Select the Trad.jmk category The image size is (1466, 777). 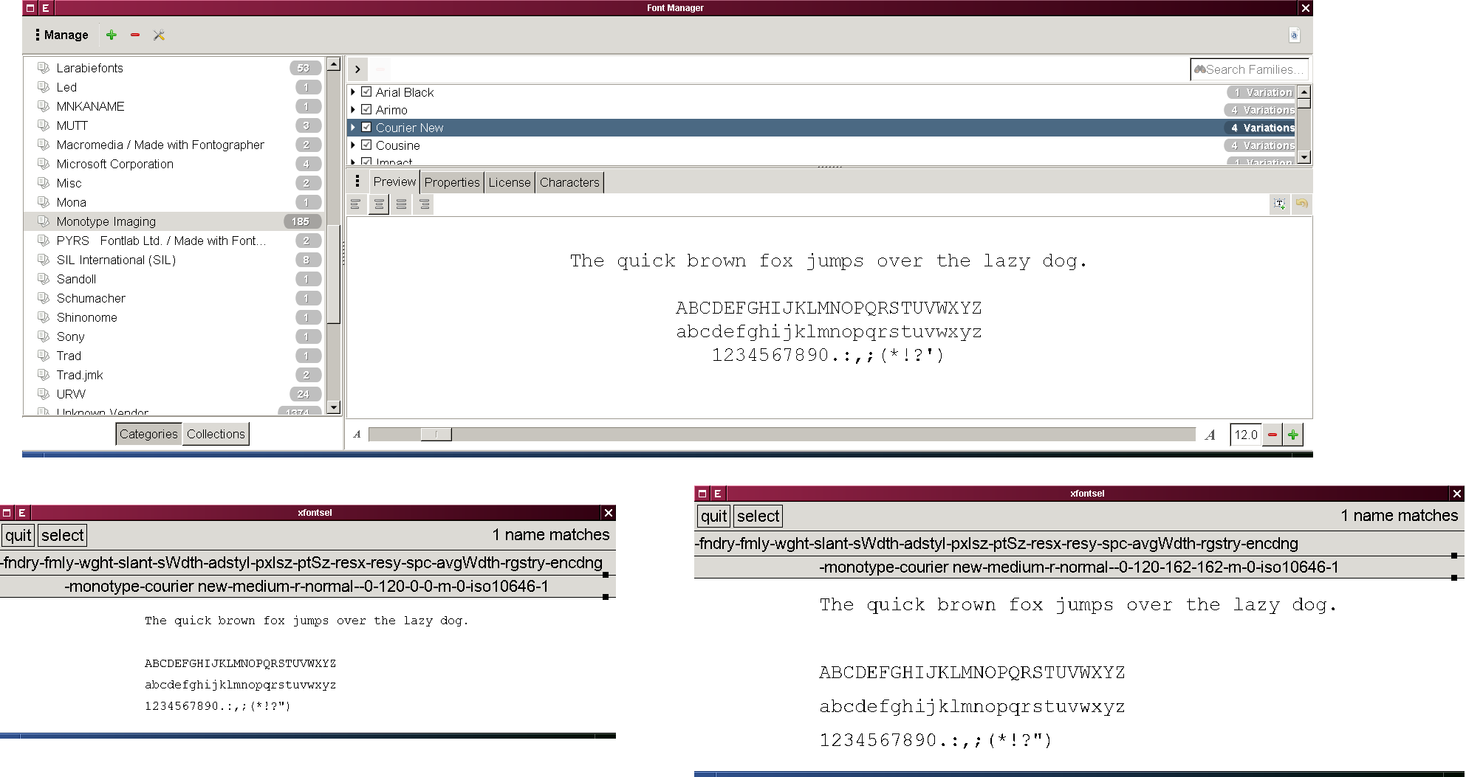pos(174,375)
